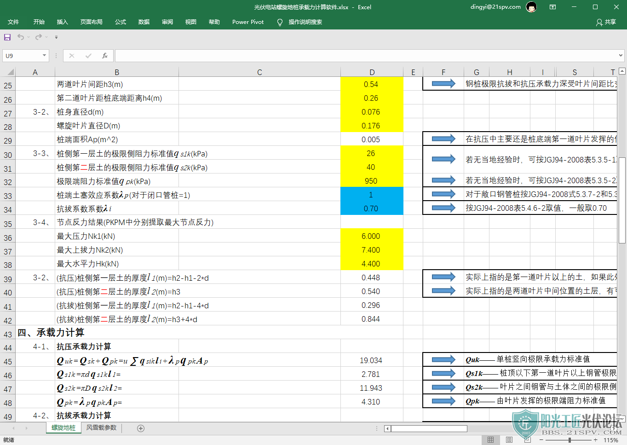This screenshot has height=445, width=627.
Task: Open the Redo history dropdown arrow
Action: point(46,37)
